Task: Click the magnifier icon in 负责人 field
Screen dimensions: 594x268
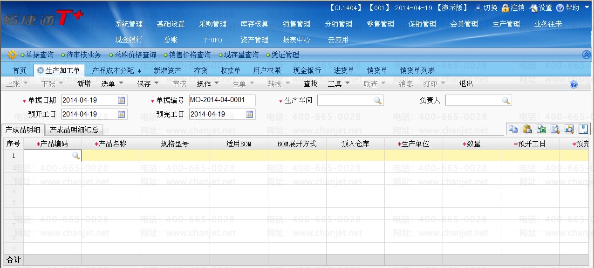Action: click(505, 100)
